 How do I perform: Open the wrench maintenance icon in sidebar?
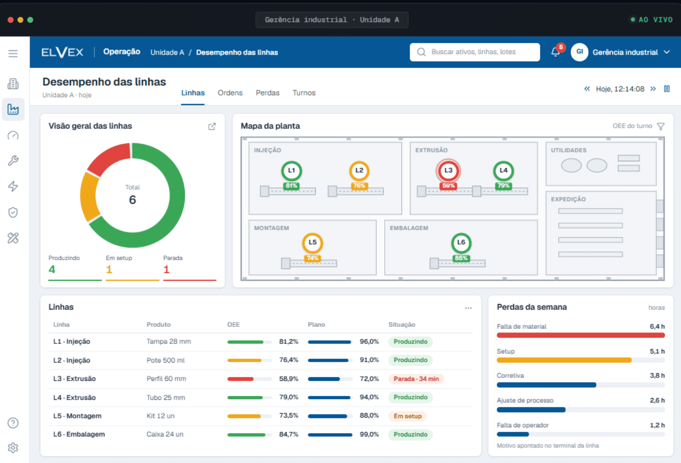pyautogui.click(x=13, y=160)
